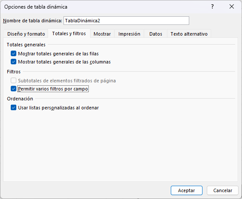
Task: Click the Nombre de tabla dinámica text field
Action: 126,21
